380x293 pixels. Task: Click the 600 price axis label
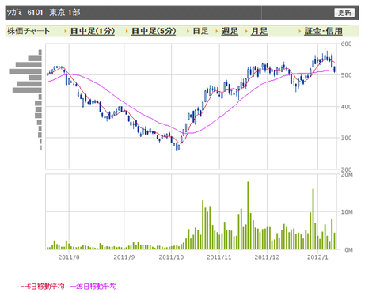pos(346,44)
